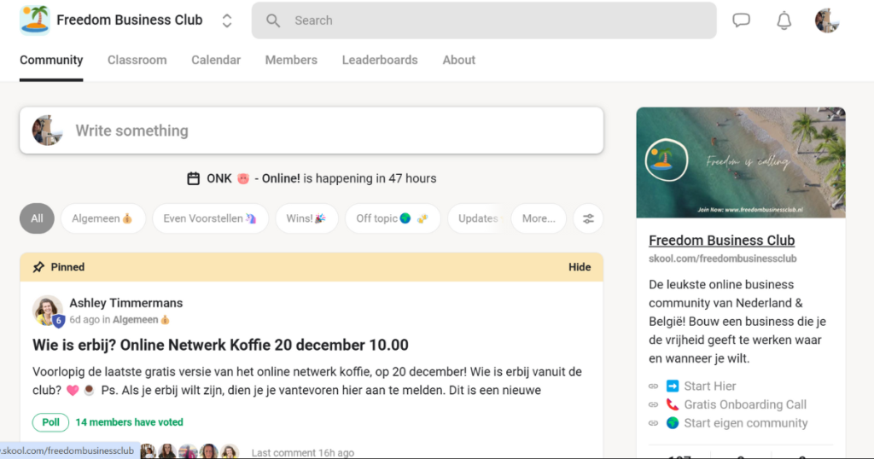Open the About tab
Viewport: 874px width, 459px height.
(458, 61)
